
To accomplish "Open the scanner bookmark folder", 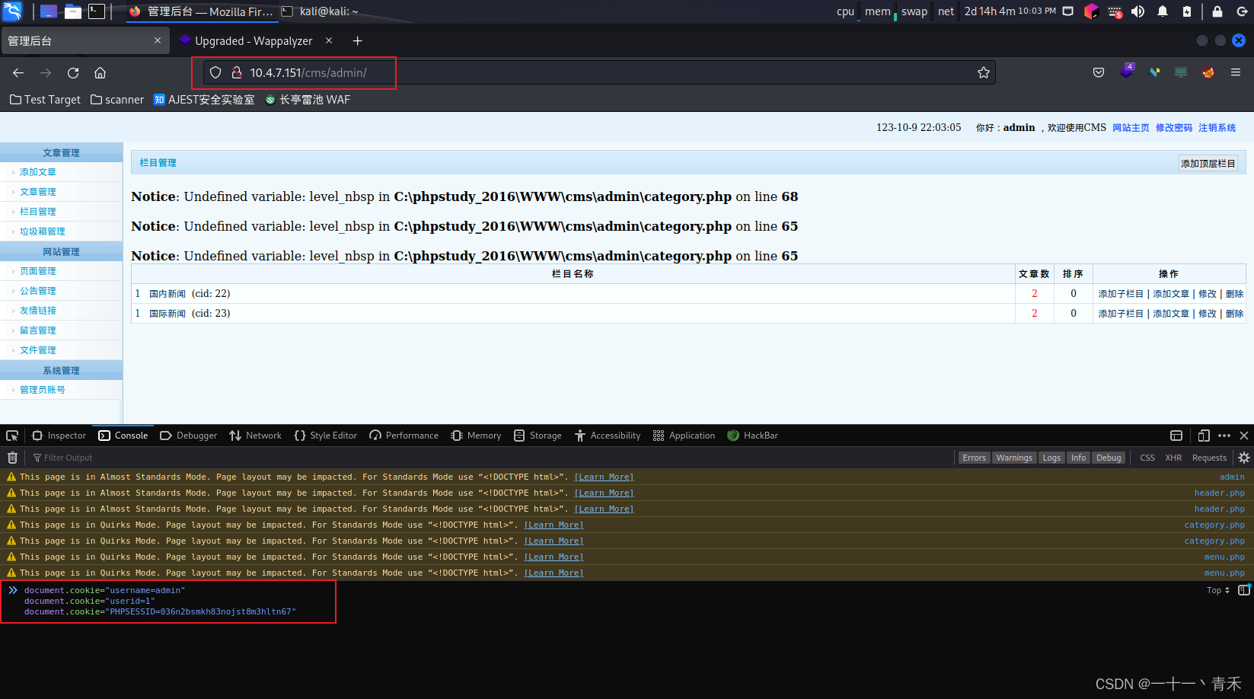I will [117, 100].
